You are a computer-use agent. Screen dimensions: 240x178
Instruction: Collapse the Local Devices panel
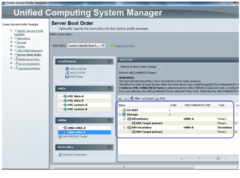(x=109, y=61)
